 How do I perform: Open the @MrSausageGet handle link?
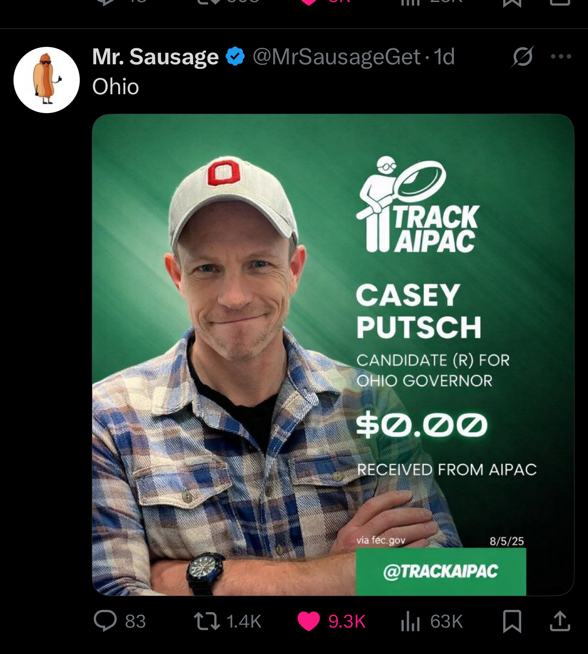coord(337,57)
